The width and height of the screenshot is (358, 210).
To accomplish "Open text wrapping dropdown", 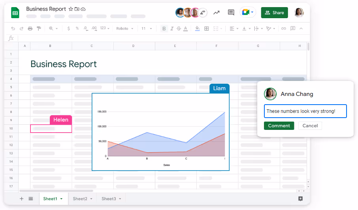I will click(258, 28).
